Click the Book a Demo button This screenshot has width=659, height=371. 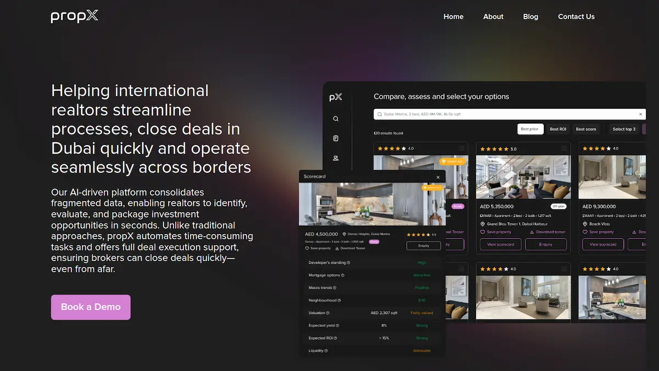[91, 307]
